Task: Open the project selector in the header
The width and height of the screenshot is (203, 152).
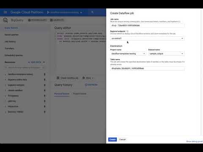Action: 65,12
